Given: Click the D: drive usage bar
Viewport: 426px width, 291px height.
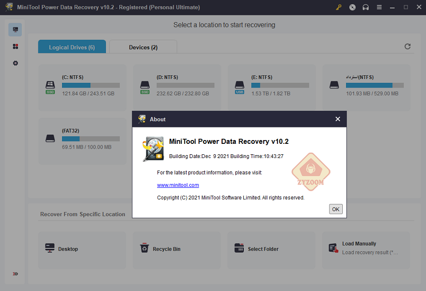Looking at the screenshot, I should tap(185, 85).
